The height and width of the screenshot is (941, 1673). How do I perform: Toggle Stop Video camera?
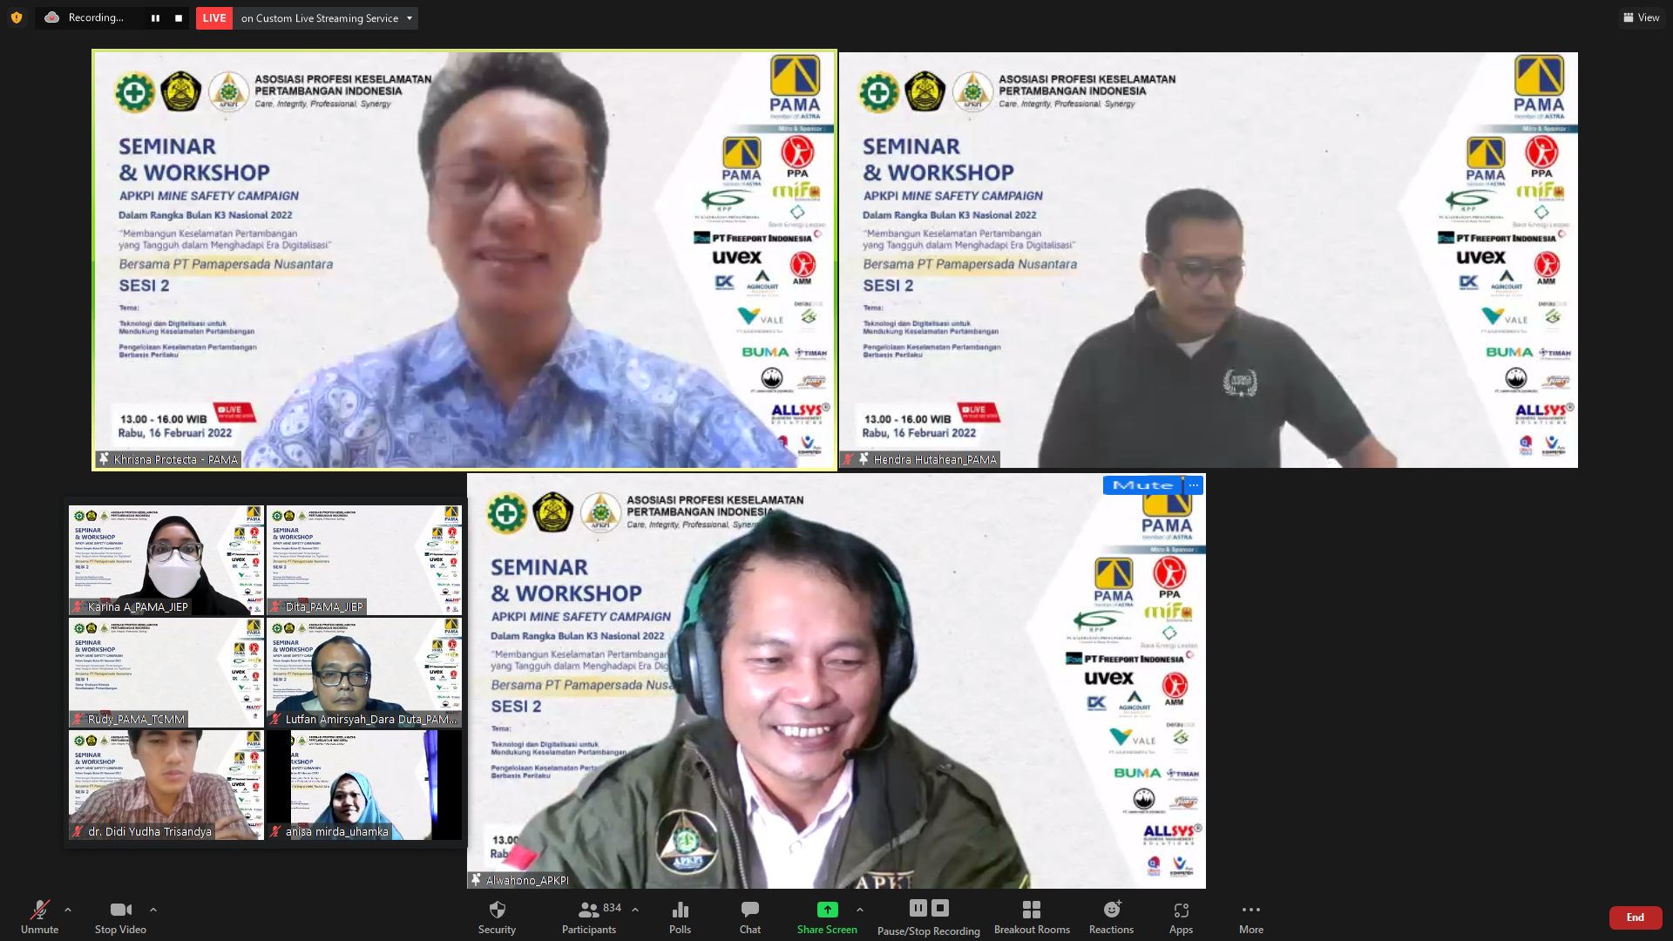pos(120,911)
